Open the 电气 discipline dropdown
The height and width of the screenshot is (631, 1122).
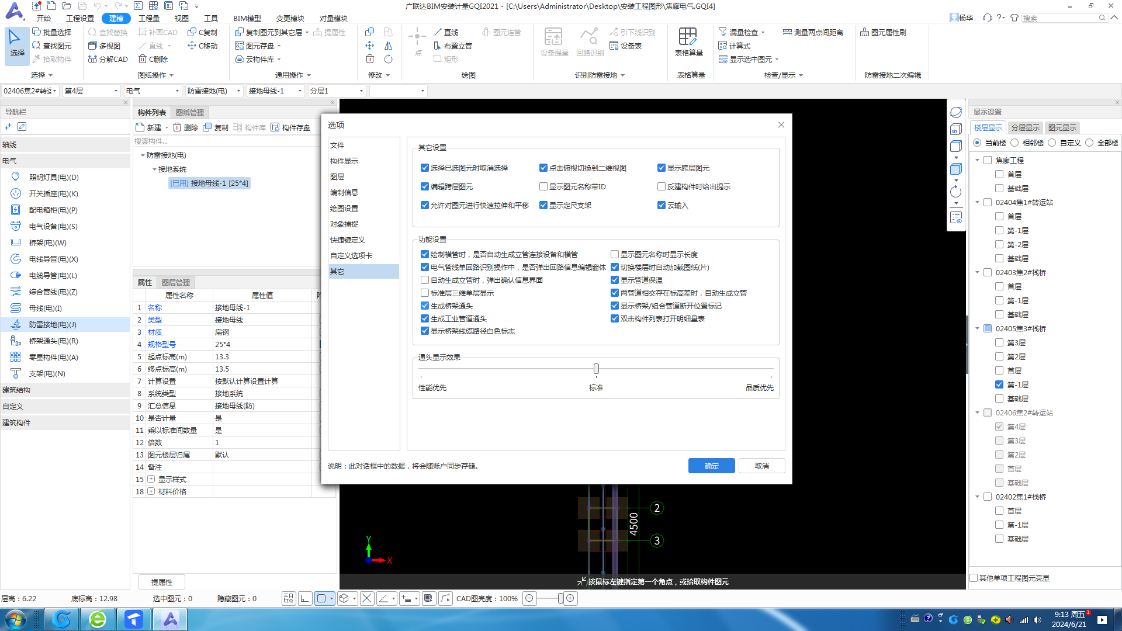coord(153,91)
